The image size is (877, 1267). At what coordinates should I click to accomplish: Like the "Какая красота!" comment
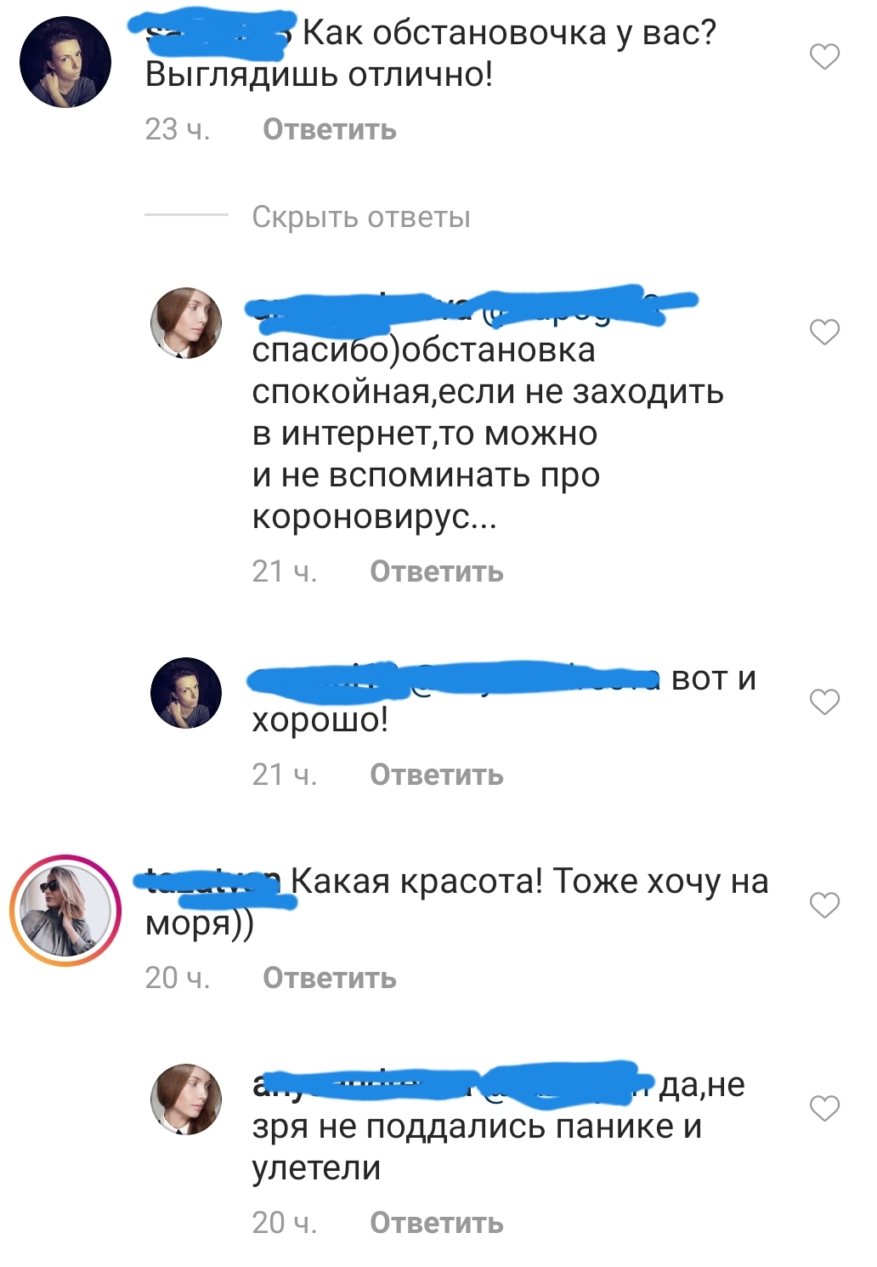click(x=824, y=905)
